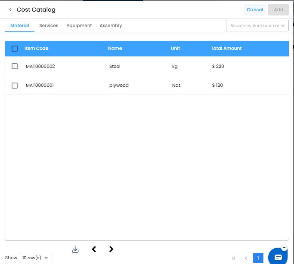This screenshot has width=294, height=264.
Task: Click item code MAT0000002
Action: (40, 66)
